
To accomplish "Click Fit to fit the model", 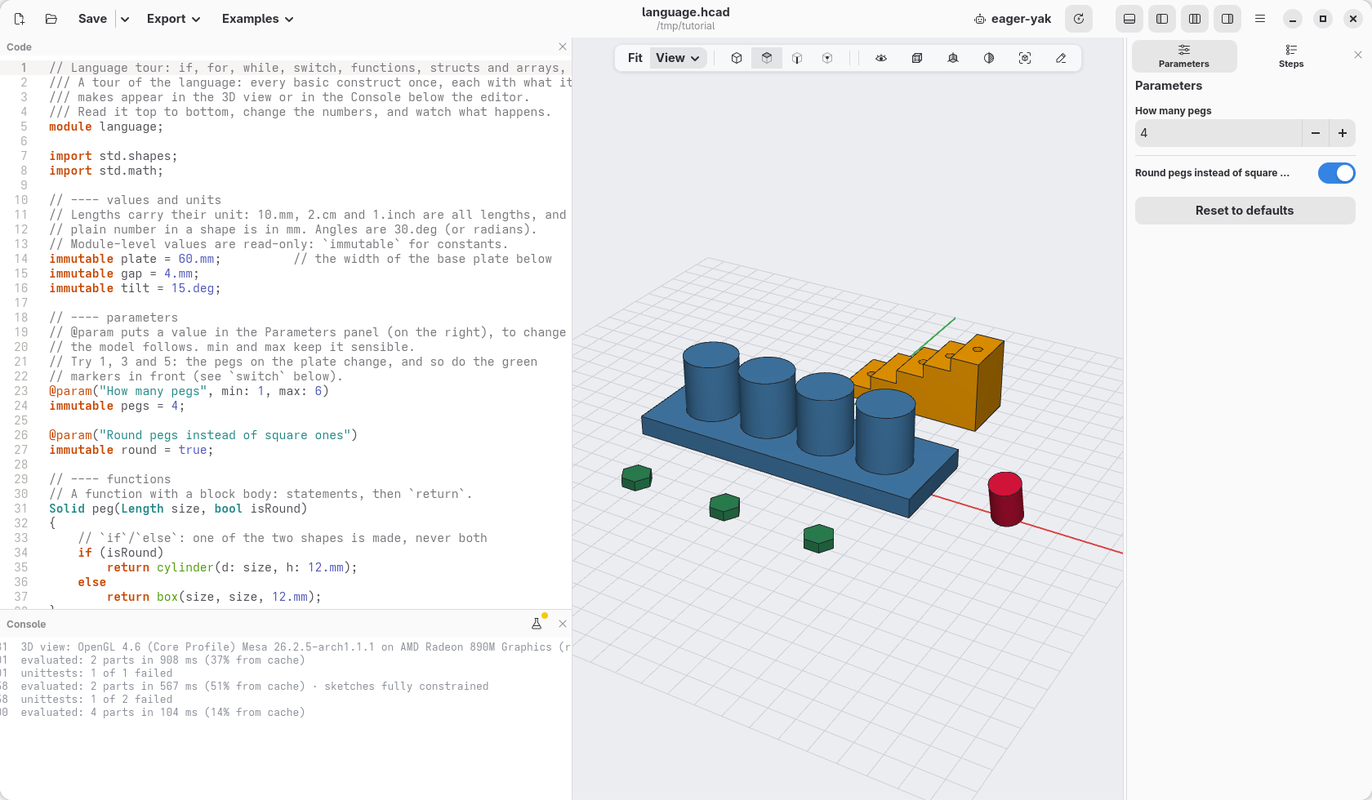I will point(635,58).
